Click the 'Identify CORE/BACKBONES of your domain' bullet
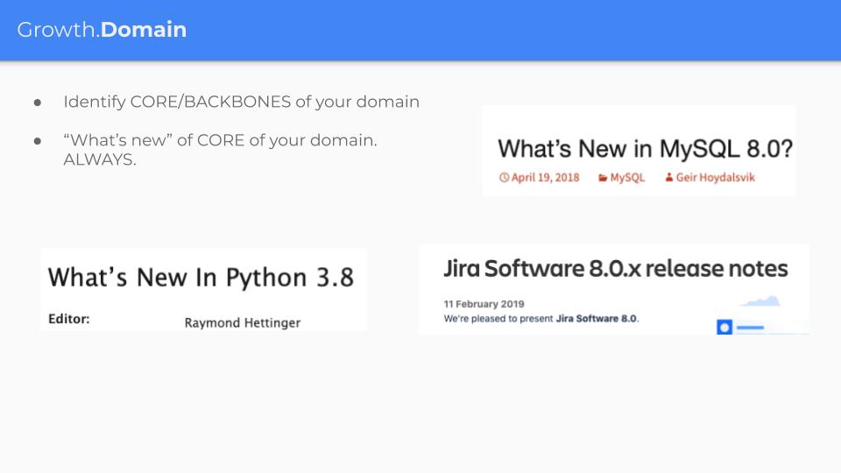The image size is (841, 473). click(x=242, y=102)
